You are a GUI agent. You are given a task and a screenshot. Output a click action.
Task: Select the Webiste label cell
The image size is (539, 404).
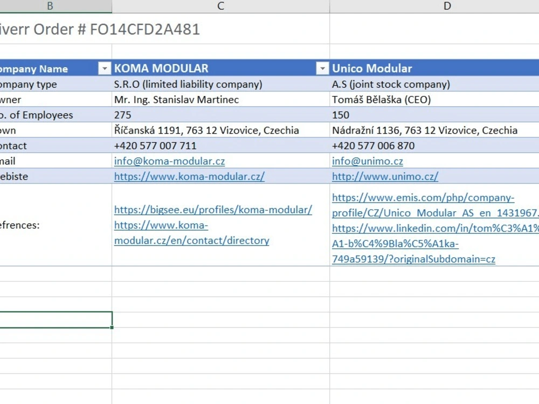pos(56,177)
